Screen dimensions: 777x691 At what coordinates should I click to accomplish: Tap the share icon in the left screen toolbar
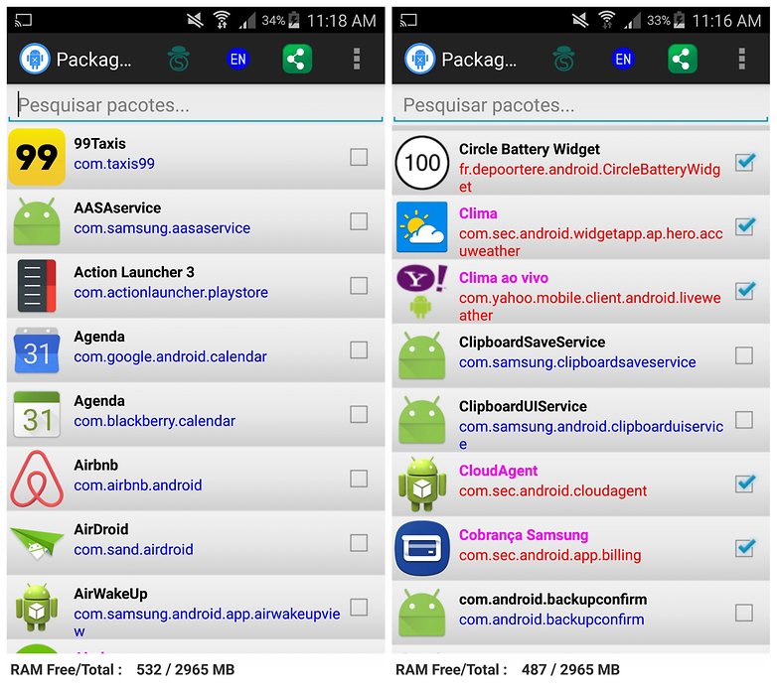pos(297,59)
